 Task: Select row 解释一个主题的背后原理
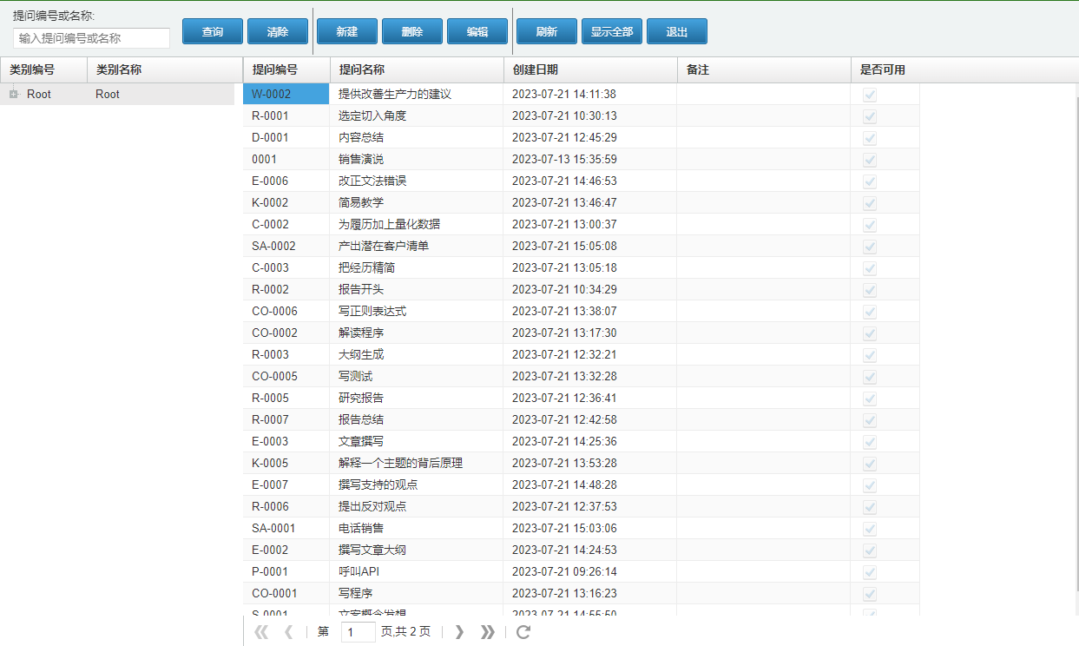[x=582, y=463]
